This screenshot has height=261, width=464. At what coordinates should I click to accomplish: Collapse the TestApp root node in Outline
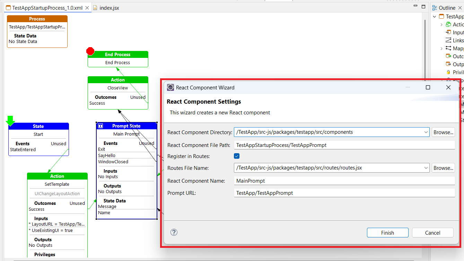click(435, 16)
